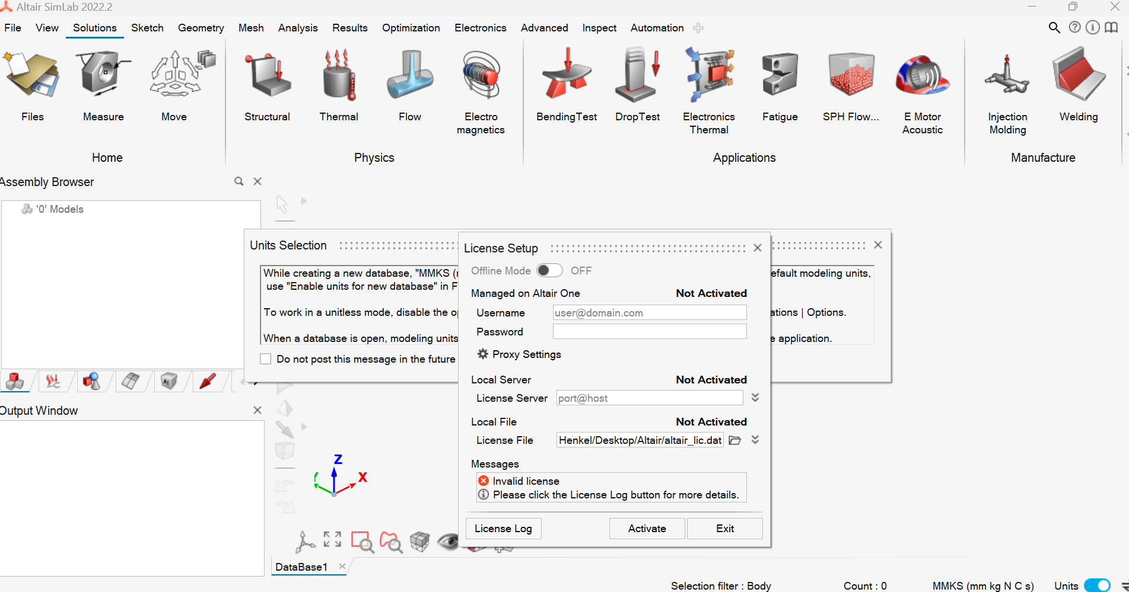Click the 'Selection filter : Body' status text
The width and height of the screenshot is (1129, 592).
[721, 585]
